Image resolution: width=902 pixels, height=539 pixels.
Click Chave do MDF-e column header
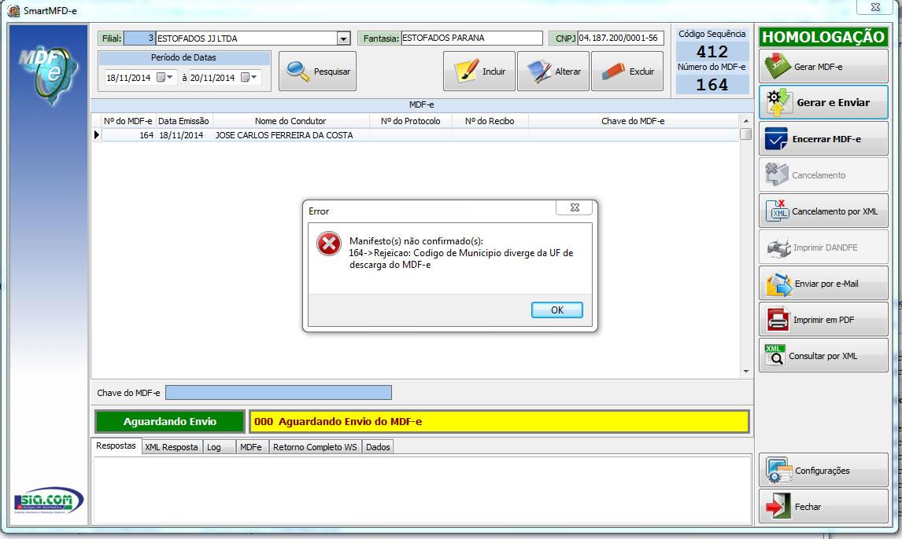(633, 121)
